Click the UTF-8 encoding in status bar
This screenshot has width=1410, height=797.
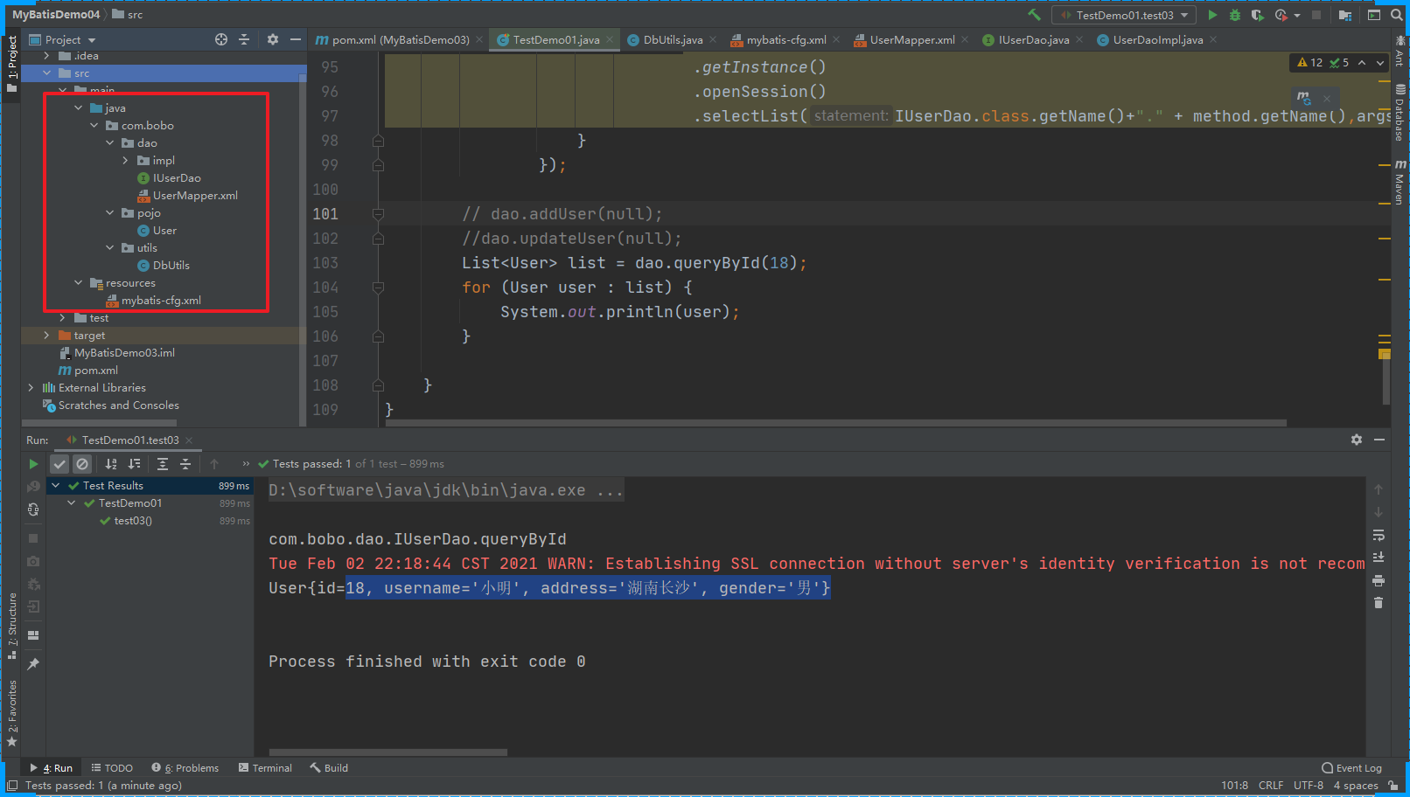coord(1308,786)
